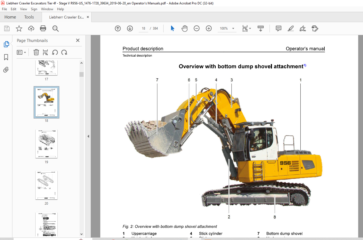This screenshot has width=363, height=240.
Task: Select page 17 thumbnail
Action: 46,68
